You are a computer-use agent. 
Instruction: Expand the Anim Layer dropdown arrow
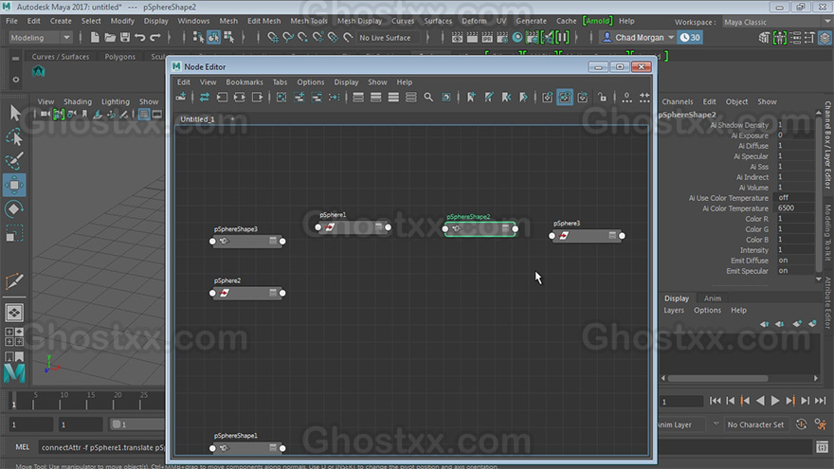pyautogui.click(x=716, y=424)
